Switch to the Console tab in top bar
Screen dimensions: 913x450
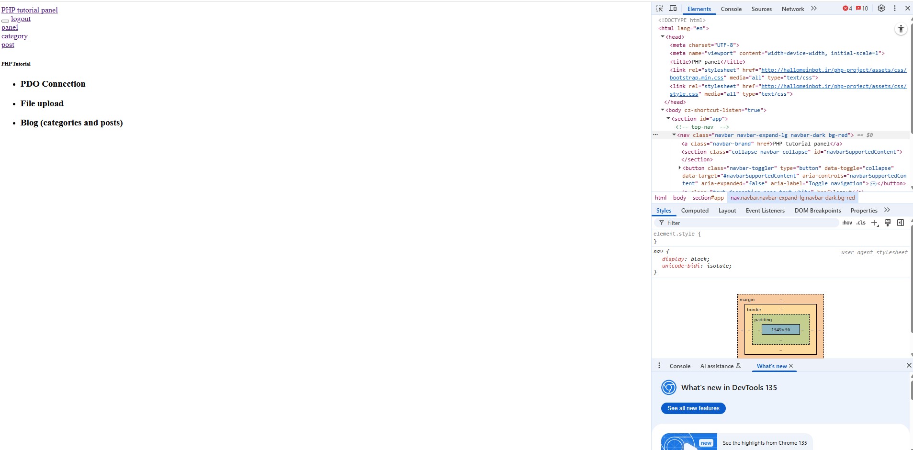[x=731, y=9]
